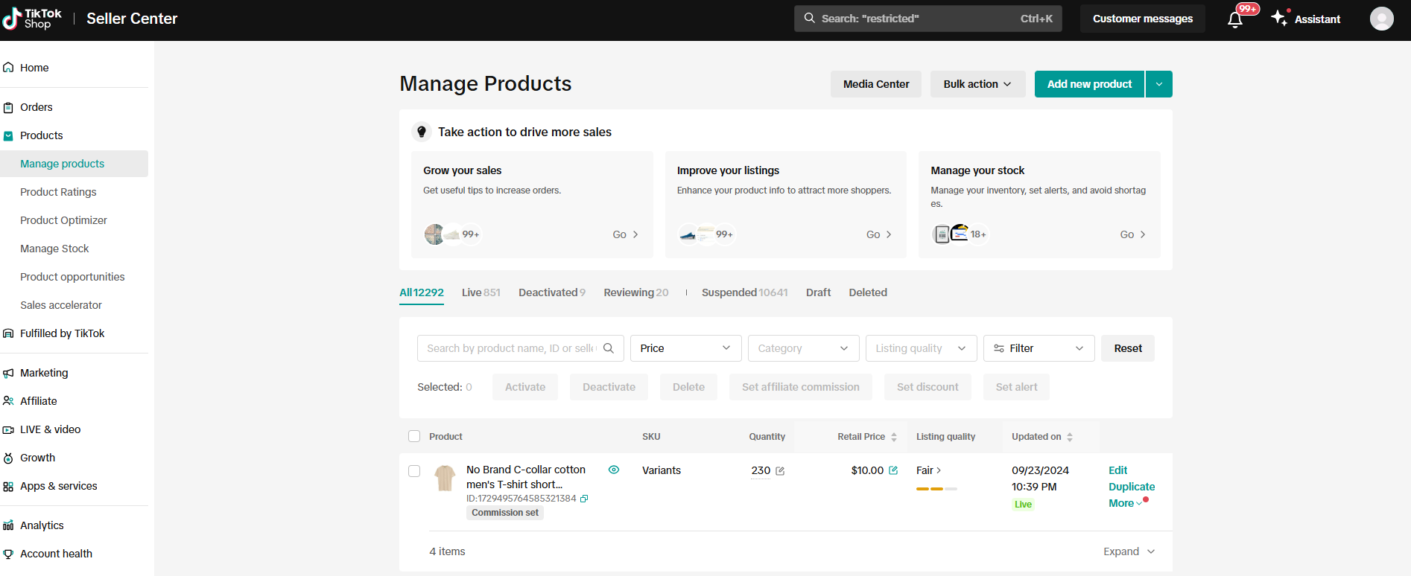Select the C-collar cotton T-shirt checkbox

[414, 471]
